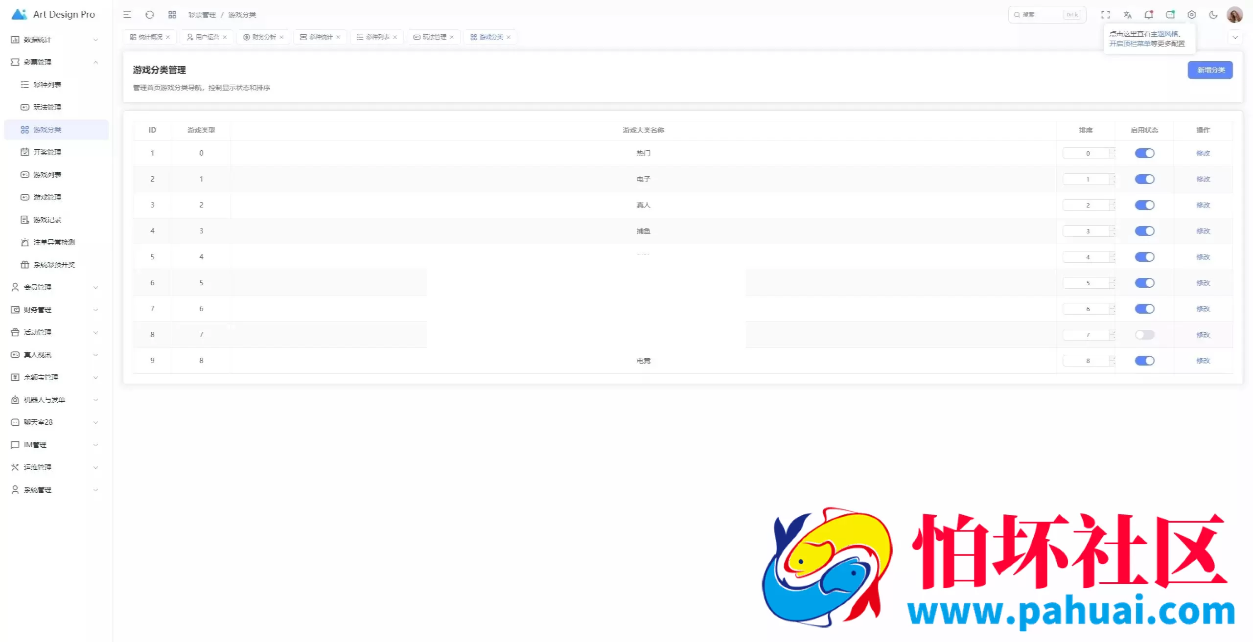Close the 财务分析 tab

click(x=281, y=37)
